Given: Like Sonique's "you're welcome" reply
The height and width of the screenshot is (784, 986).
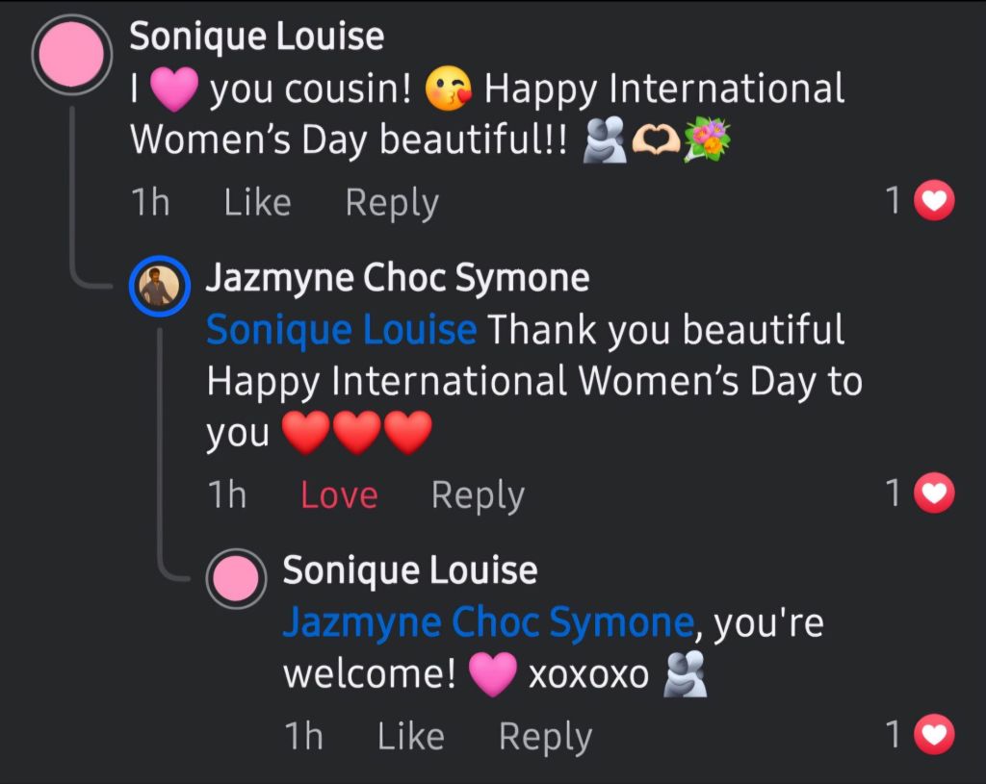Looking at the screenshot, I should pyautogui.click(x=410, y=737).
